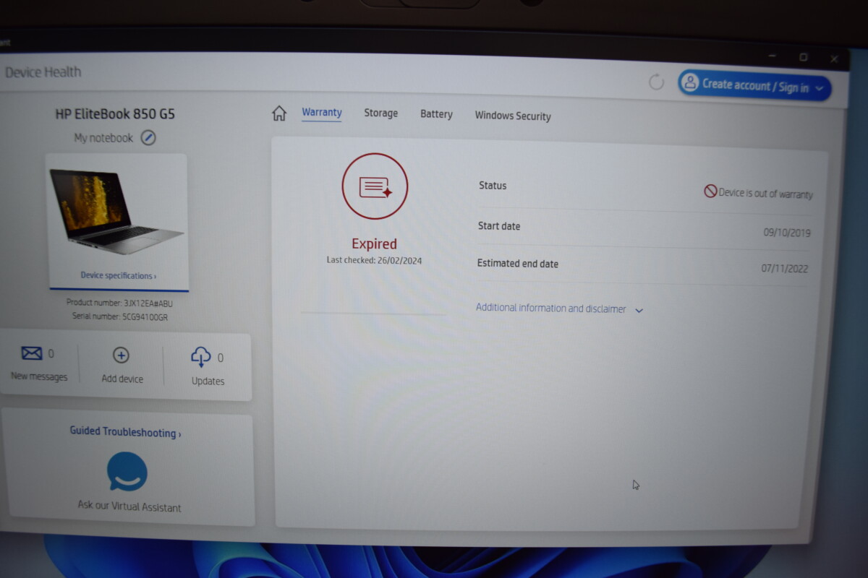The width and height of the screenshot is (868, 578).
Task: Click the EliteBook laptop thumbnail image
Action: (116, 211)
